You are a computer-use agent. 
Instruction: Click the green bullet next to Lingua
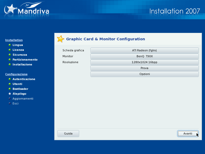(10, 45)
